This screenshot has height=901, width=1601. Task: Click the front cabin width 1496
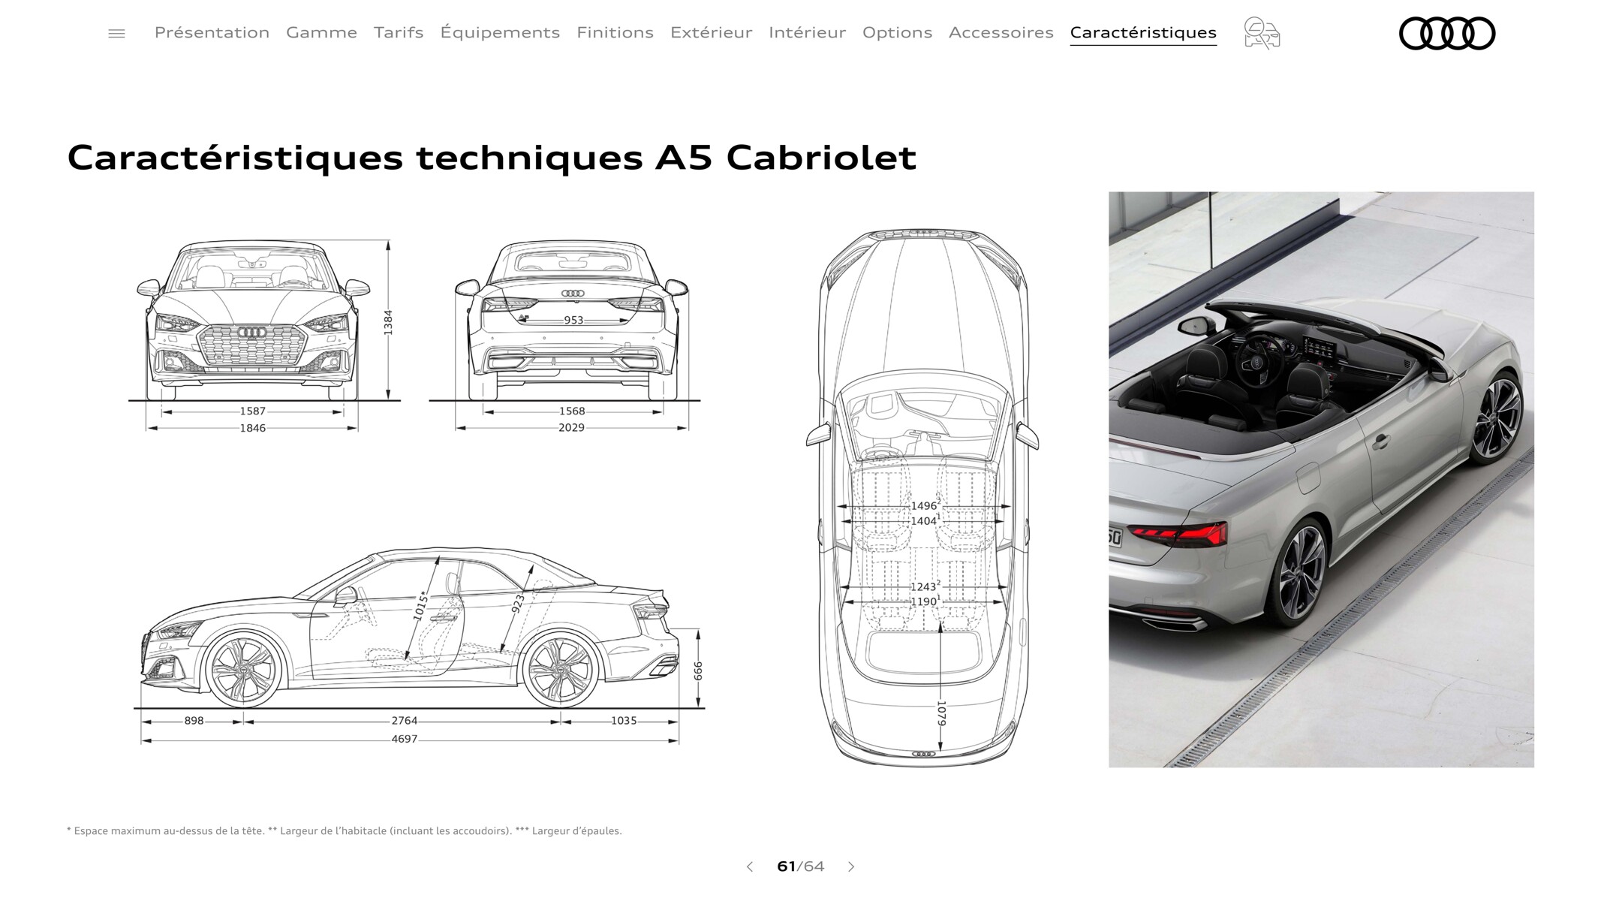tap(925, 506)
